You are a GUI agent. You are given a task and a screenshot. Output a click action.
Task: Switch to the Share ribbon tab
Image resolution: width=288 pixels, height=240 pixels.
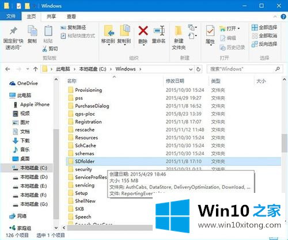click(51, 17)
